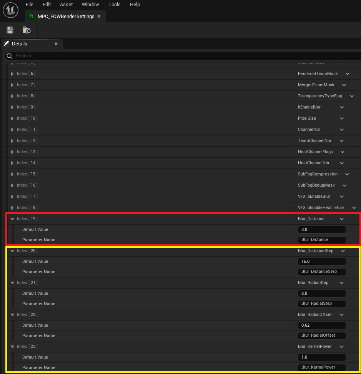The height and width of the screenshot is (374, 361).
Task: Expand Index [ 12 ] row
Action: pyautogui.click(x=12, y=141)
